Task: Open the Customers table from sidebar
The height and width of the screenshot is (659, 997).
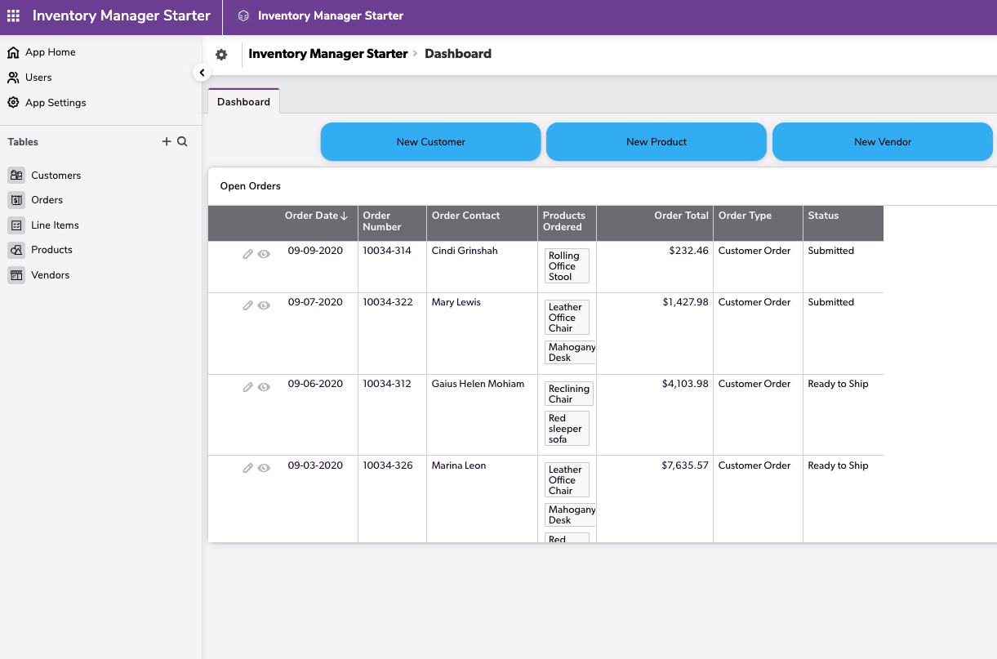Action: 56,175
